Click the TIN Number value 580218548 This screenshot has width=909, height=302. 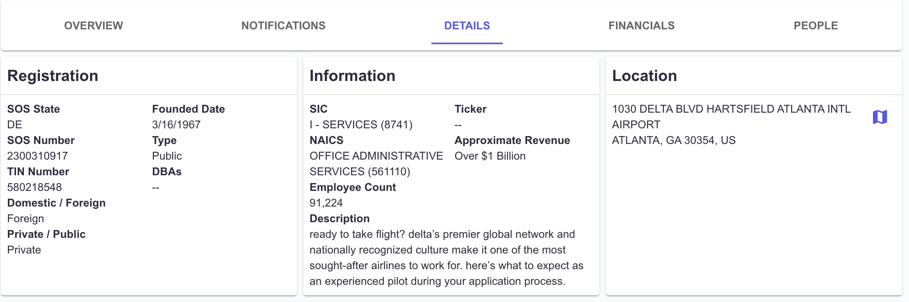click(34, 187)
